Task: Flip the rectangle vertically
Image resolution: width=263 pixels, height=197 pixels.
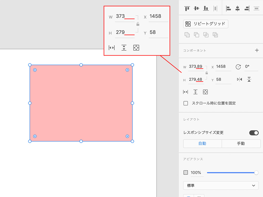Action: pos(249,79)
